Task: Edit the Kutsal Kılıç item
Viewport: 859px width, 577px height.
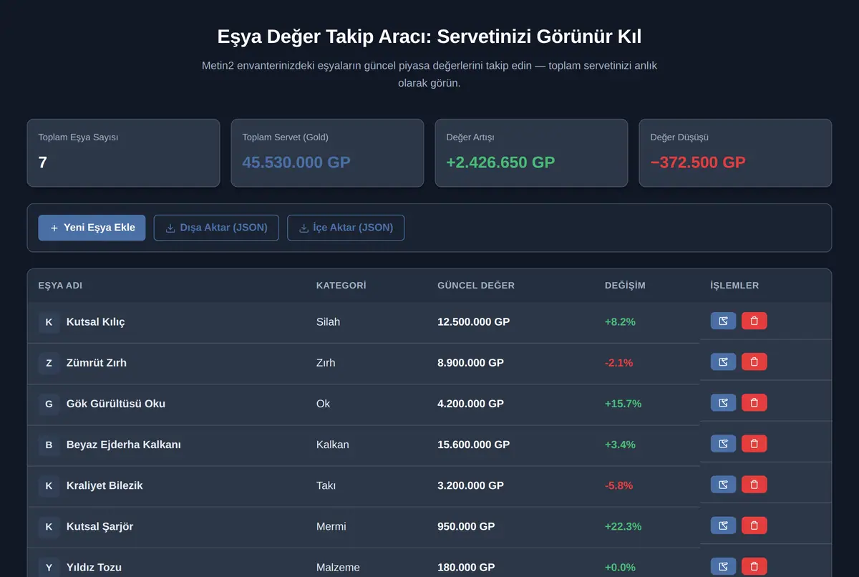Action: click(x=723, y=321)
